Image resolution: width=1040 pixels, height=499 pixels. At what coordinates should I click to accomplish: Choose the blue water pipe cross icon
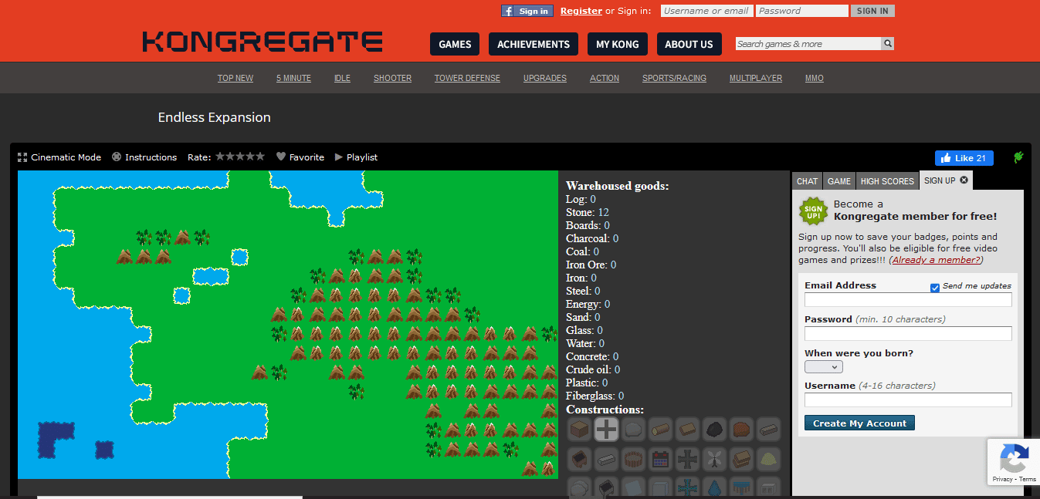click(x=687, y=487)
